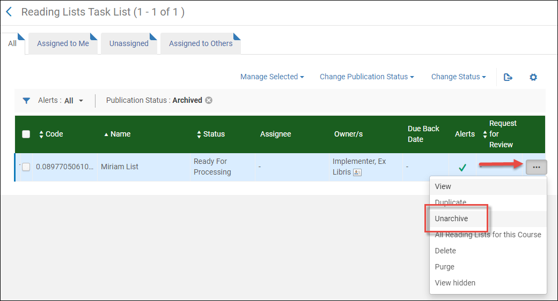The image size is (558, 301).
Task: Expand the Manage Selected dropdown
Action: (x=272, y=77)
